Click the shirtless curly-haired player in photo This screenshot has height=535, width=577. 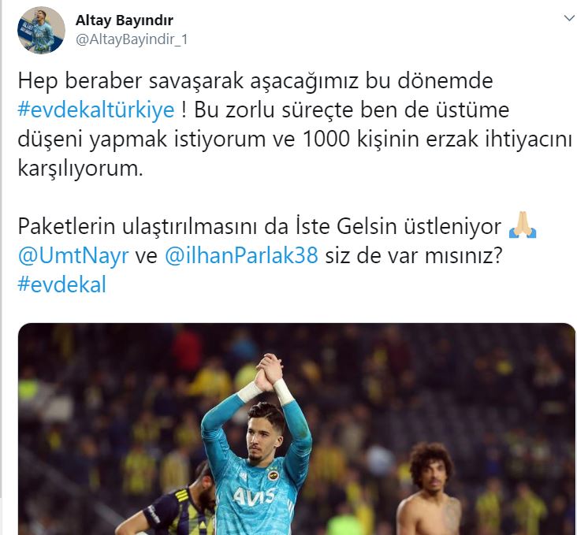(x=430, y=489)
